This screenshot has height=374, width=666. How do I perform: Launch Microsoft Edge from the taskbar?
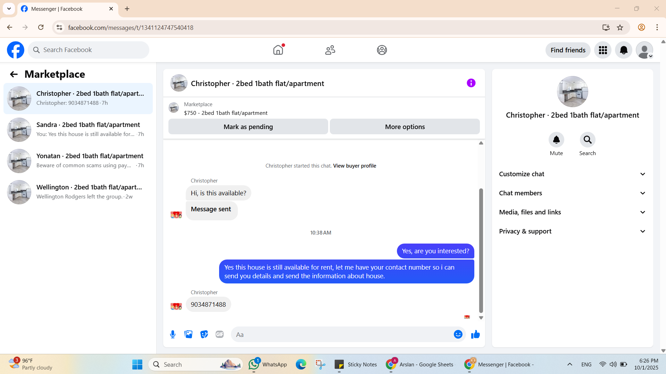[301, 364]
